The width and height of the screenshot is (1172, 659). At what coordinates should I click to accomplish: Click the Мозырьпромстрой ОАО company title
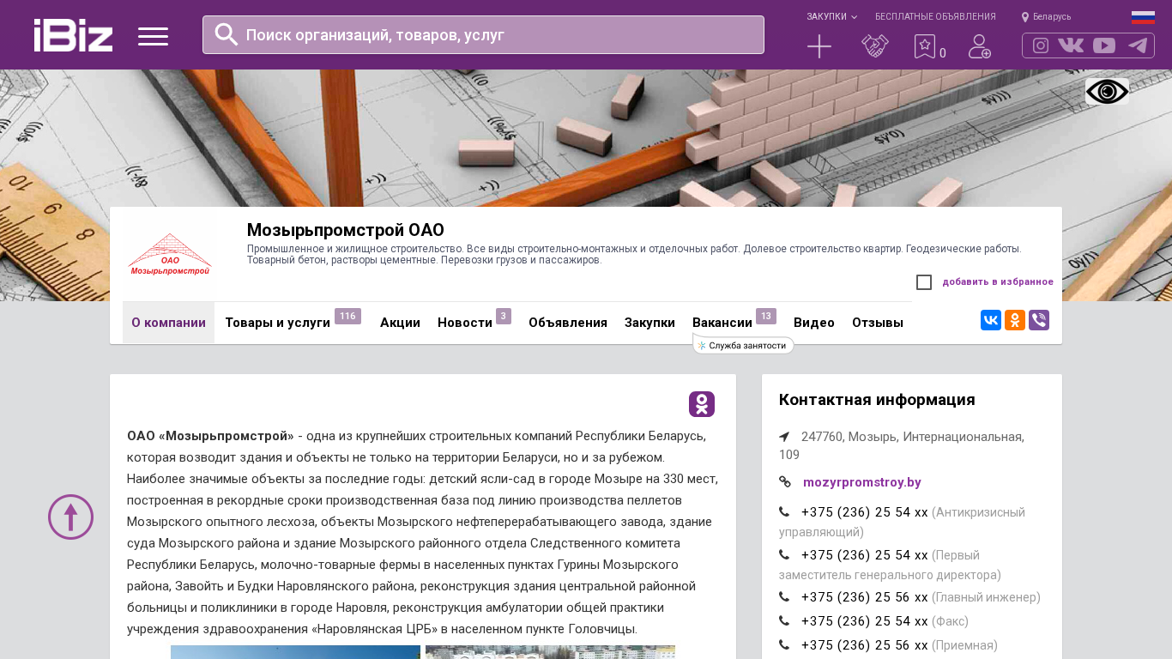pos(346,230)
